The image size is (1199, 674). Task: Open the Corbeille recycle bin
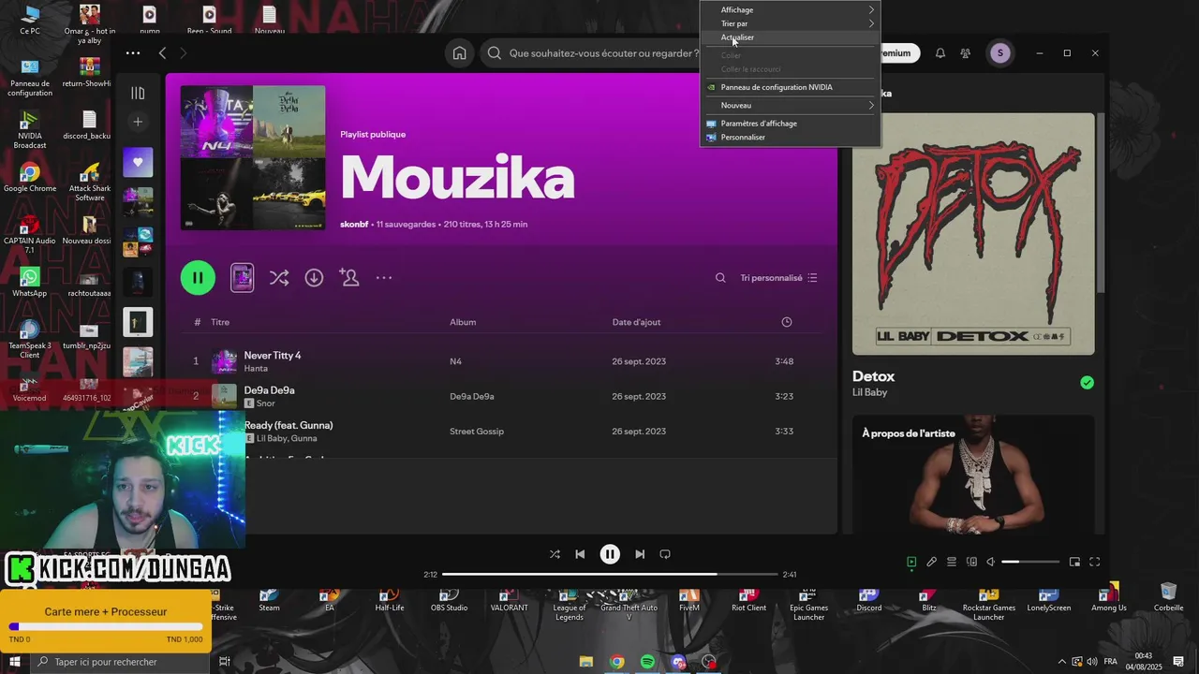click(x=1168, y=597)
